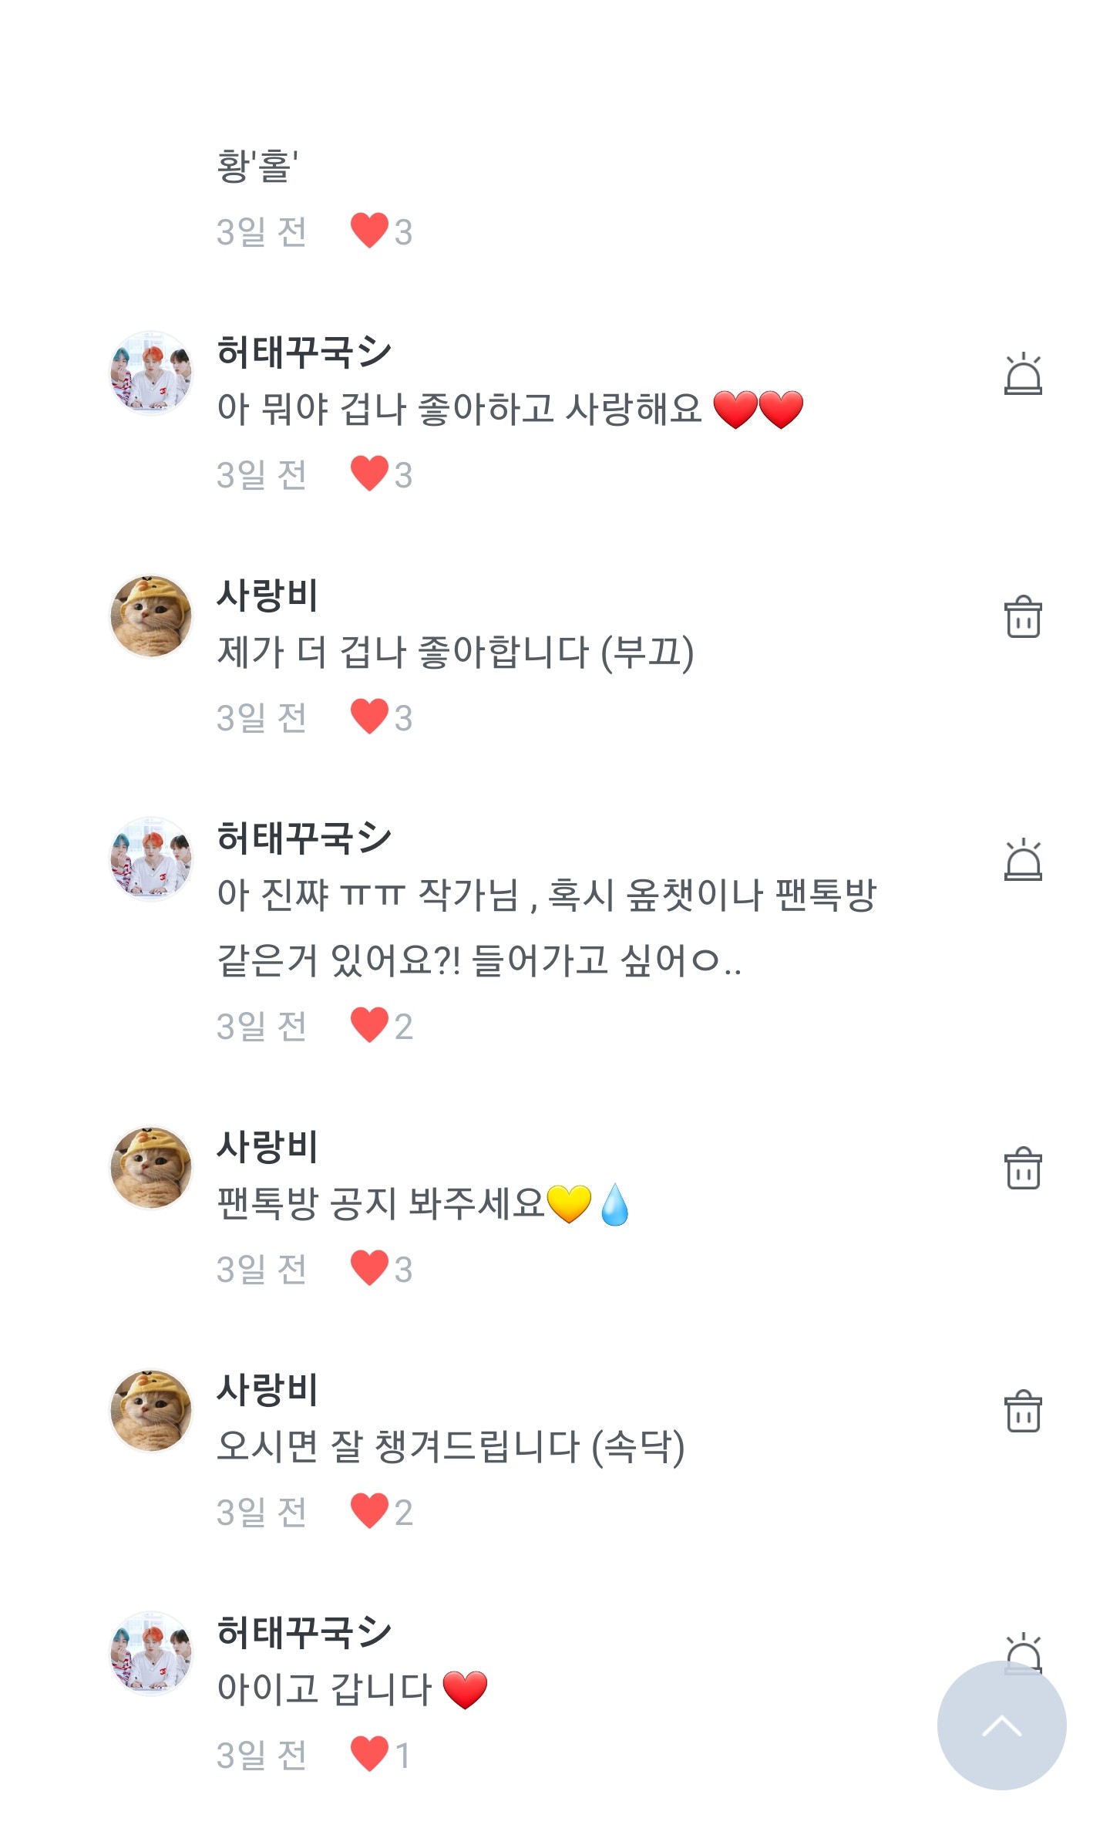Open cat avatar beside "제가 더 겁나 좋아합니다"

151,617
